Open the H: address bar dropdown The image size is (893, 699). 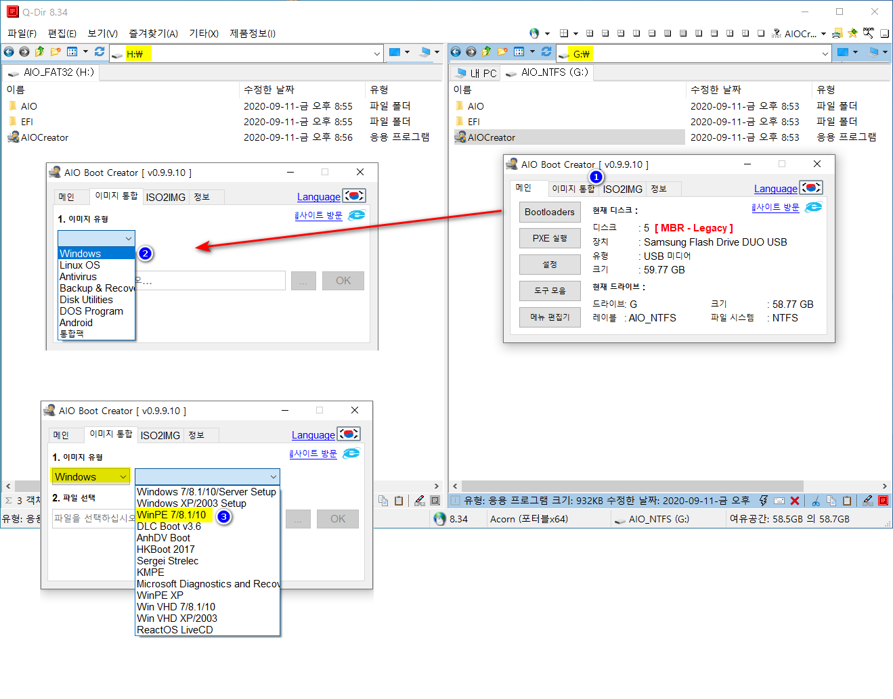point(377,53)
